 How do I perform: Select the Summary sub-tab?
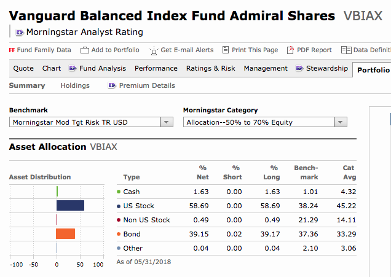27,85
